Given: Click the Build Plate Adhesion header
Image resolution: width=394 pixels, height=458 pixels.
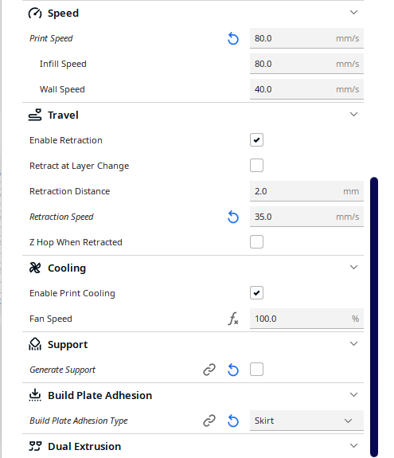Looking at the screenshot, I should tap(193, 395).
